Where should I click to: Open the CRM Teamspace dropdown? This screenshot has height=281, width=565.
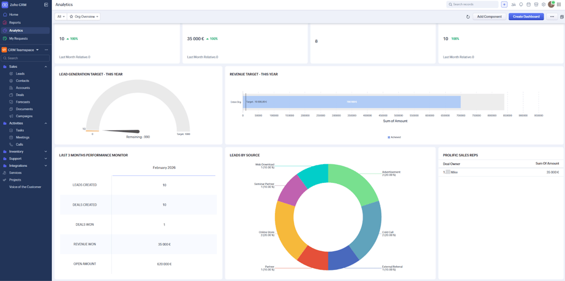(x=23, y=50)
